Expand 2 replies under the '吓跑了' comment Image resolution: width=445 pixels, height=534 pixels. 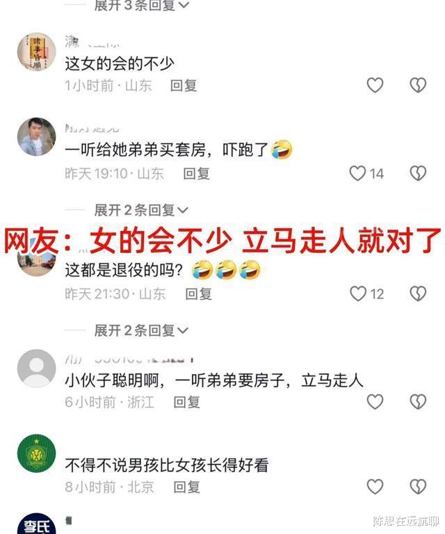[x=141, y=210]
